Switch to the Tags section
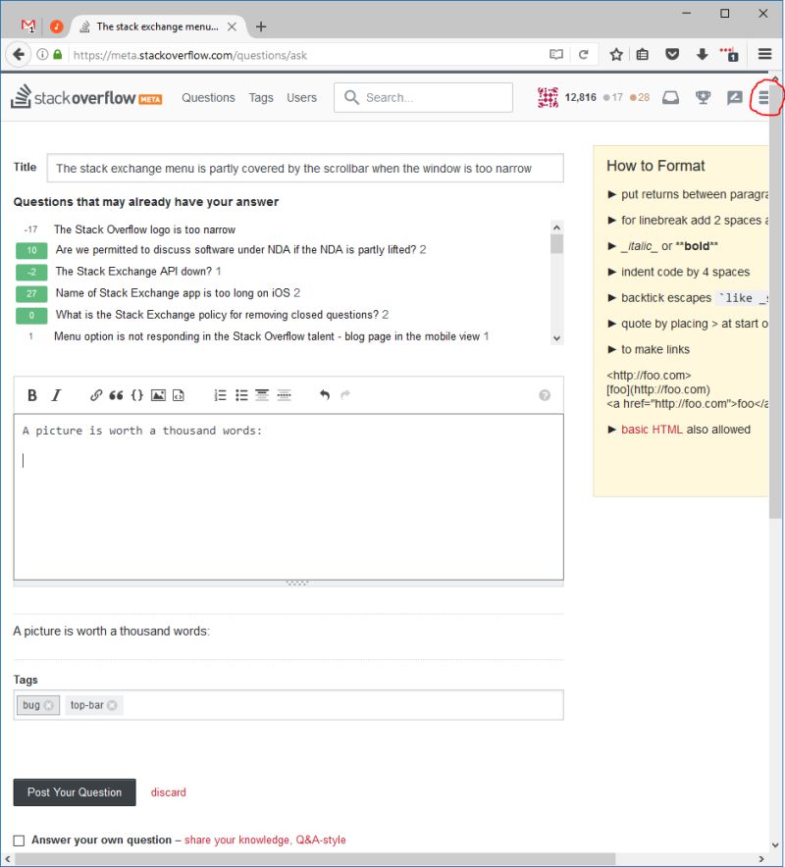 261,97
